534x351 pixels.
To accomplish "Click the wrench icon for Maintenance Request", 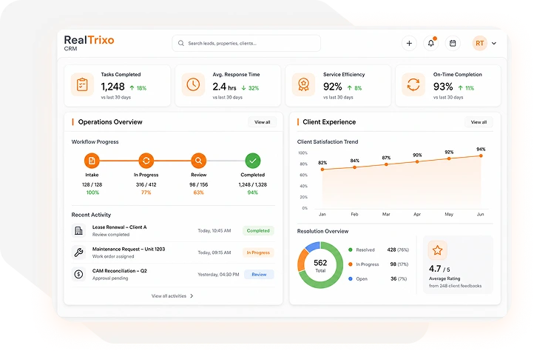I will (78, 253).
